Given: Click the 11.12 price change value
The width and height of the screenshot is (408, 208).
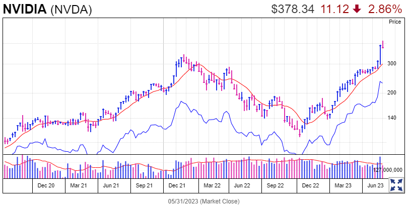Looking at the screenshot, I should pyautogui.click(x=335, y=9).
